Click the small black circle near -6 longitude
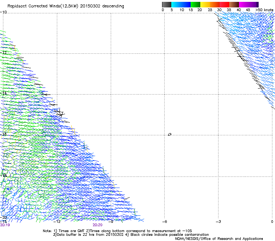Image resolution: width=275 pixels, height=241 pixels. coord(169,135)
